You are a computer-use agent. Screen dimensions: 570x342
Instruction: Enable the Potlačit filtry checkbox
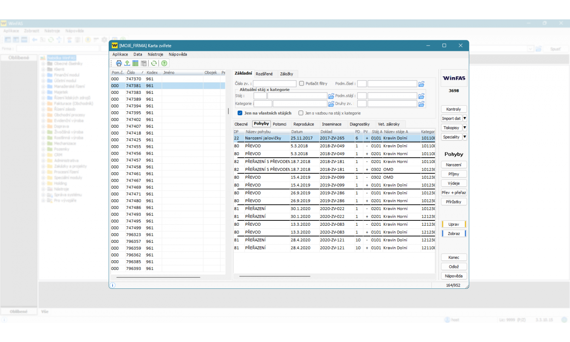pos(302,84)
